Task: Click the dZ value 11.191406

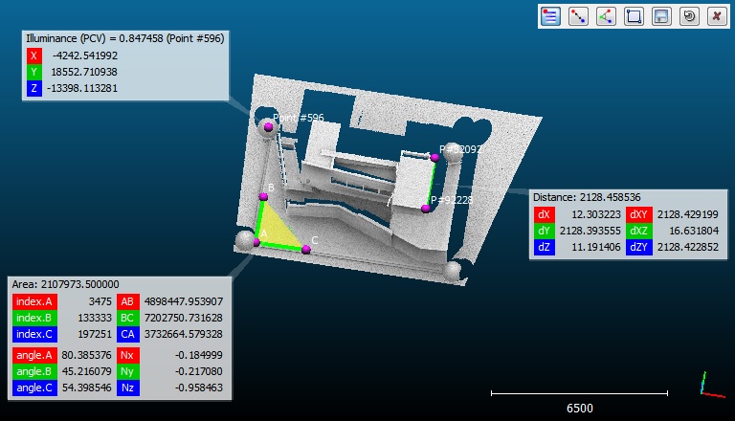Action: (x=596, y=247)
